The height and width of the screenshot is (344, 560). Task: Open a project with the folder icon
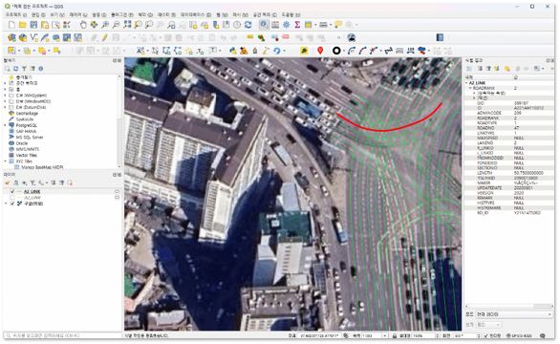pos(23,25)
